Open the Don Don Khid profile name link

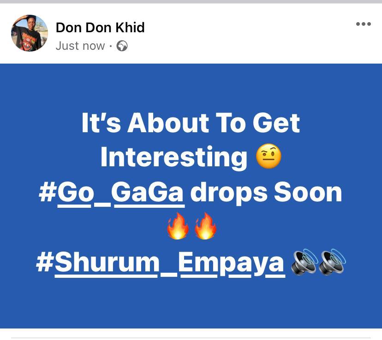point(100,27)
